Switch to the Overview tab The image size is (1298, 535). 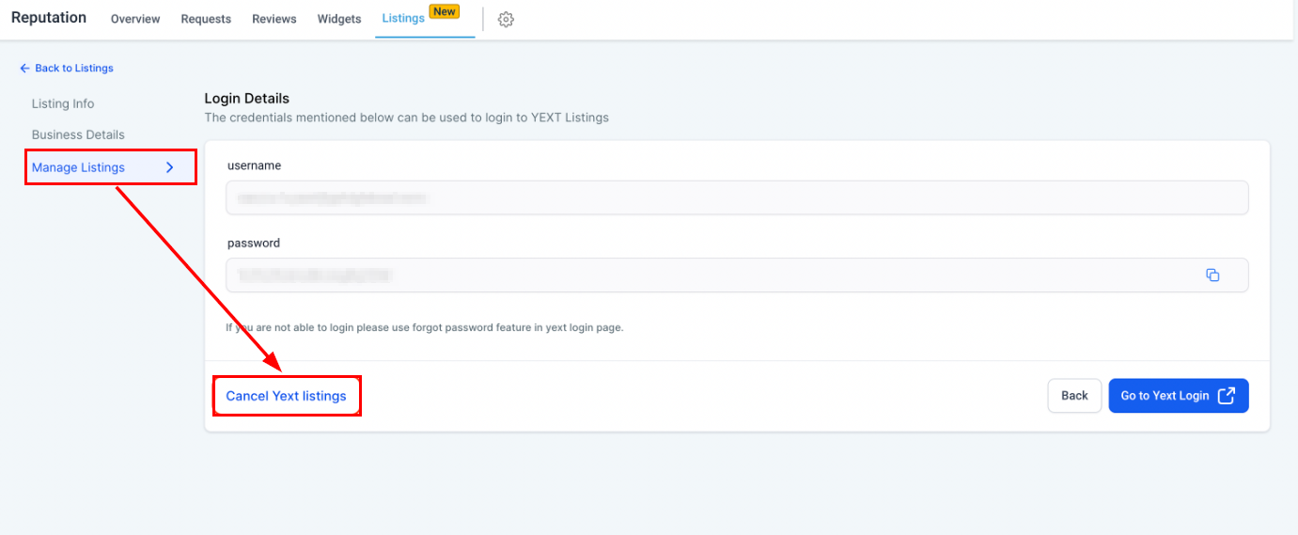(135, 20)
